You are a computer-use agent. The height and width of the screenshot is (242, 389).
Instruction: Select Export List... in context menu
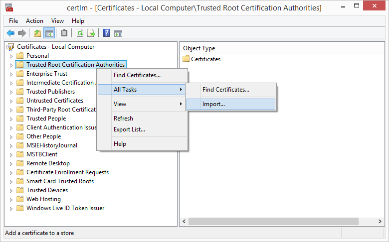pyautogui.click(x=129, y=129)
